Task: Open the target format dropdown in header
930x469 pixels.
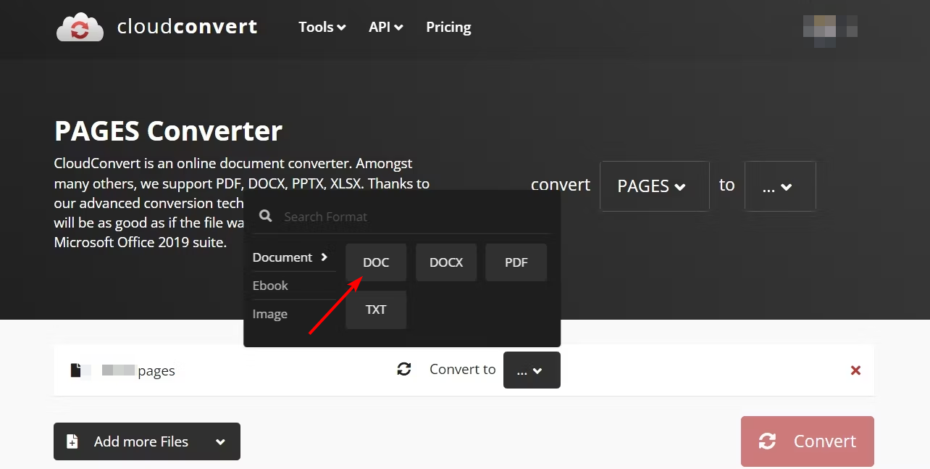Action: pos(780,186)
